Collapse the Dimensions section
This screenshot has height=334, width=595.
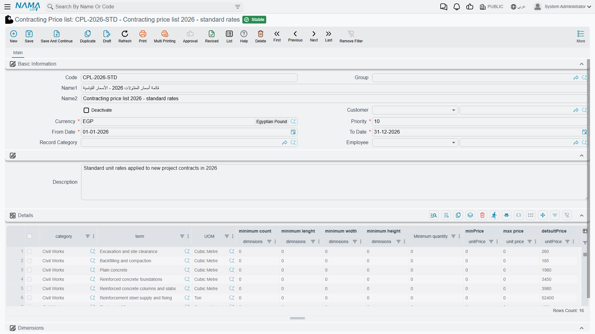click(x=582, y=328)
